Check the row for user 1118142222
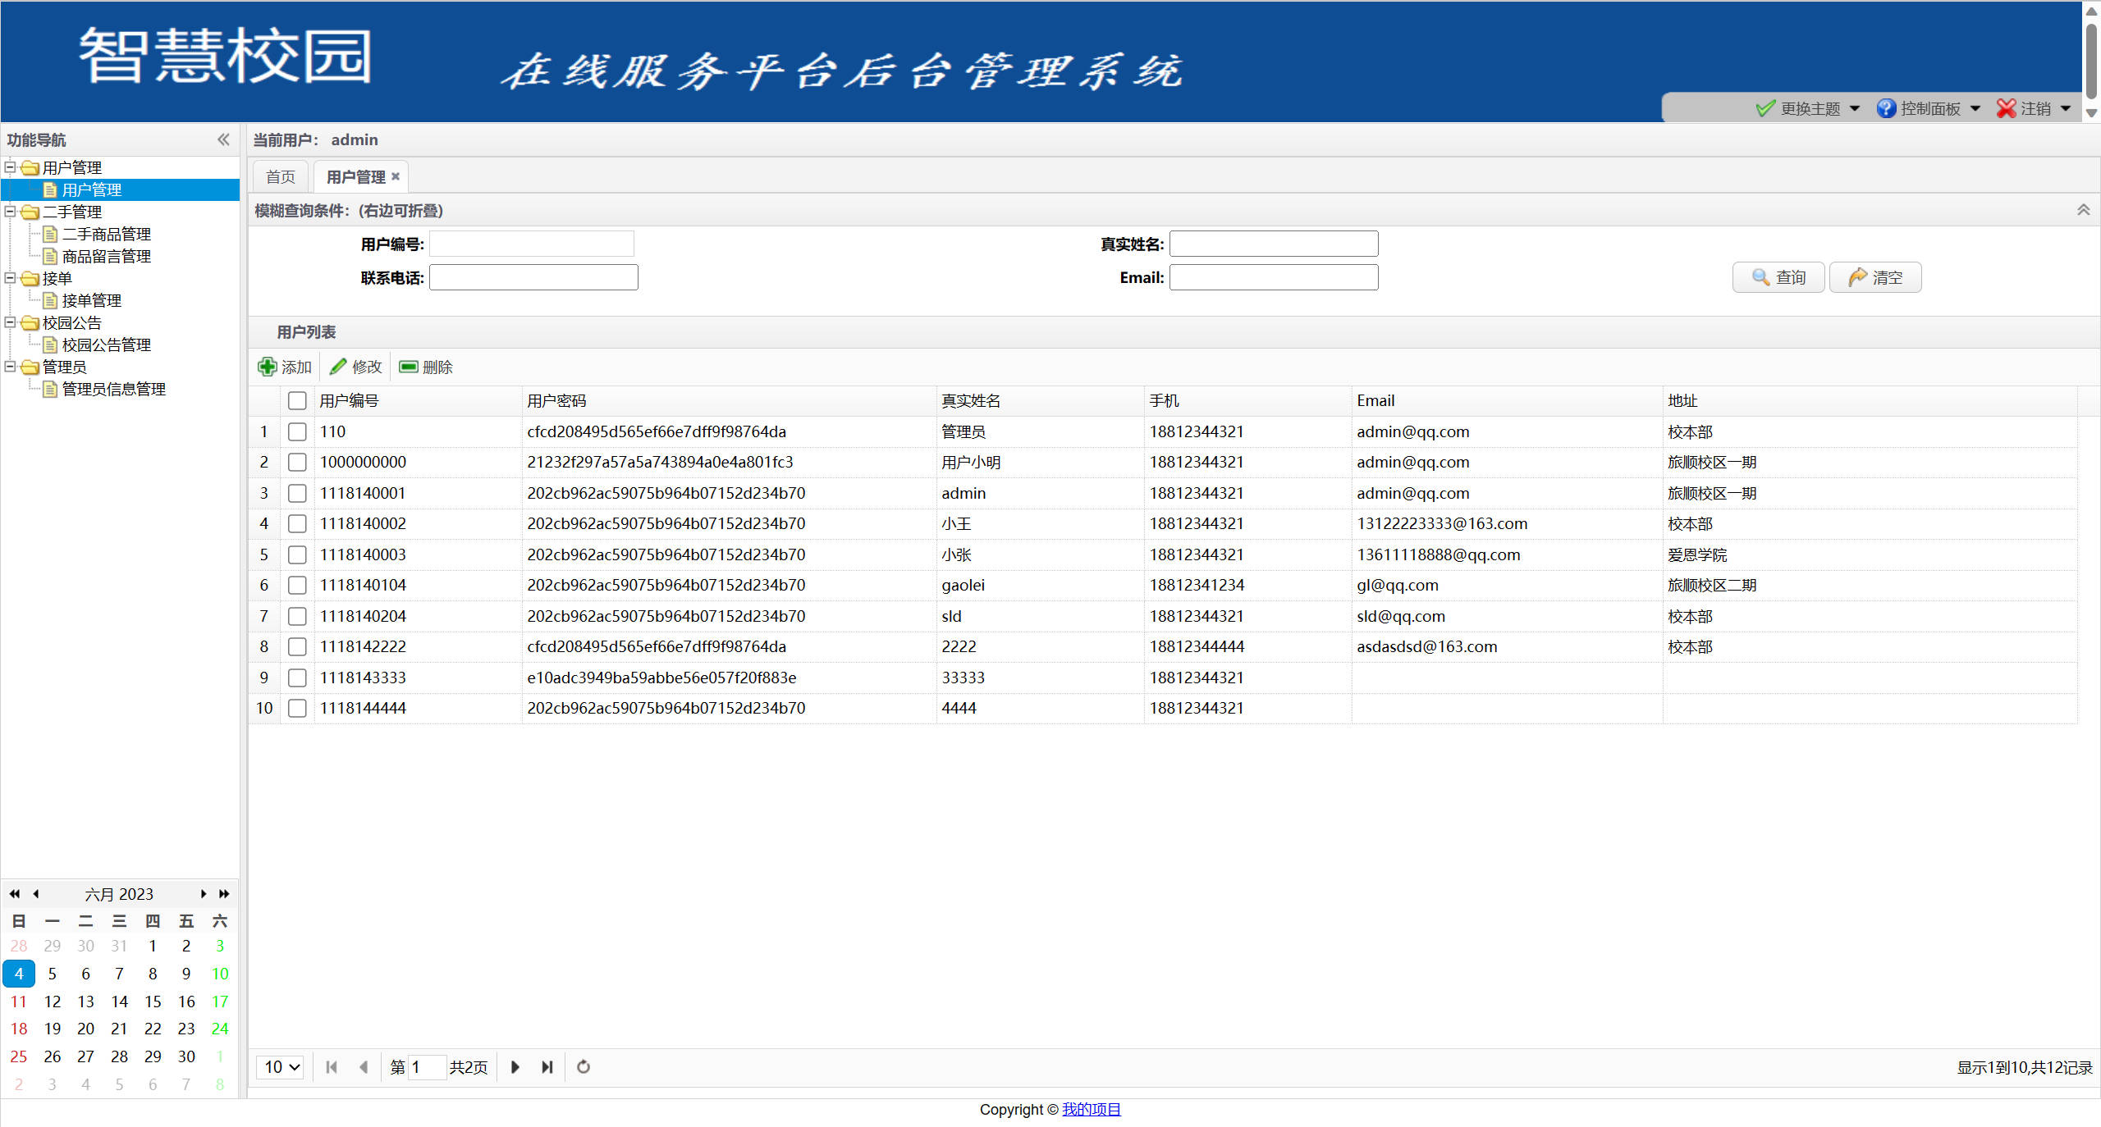Viewport: 2101px width, 1127px height. click(297, 647)
